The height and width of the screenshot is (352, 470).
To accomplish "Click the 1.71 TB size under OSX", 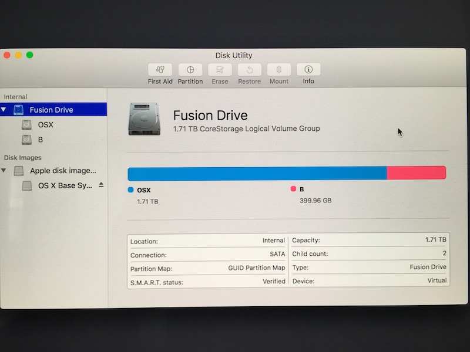I will coord(148,201).
